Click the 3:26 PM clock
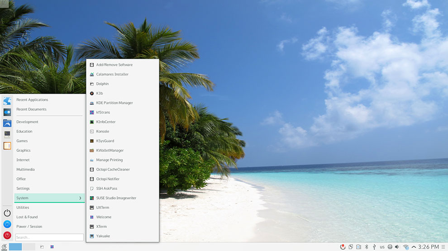Screen dimensions: 448x251 (428, 247)
